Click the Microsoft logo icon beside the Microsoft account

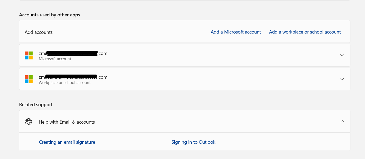[29, 55]
